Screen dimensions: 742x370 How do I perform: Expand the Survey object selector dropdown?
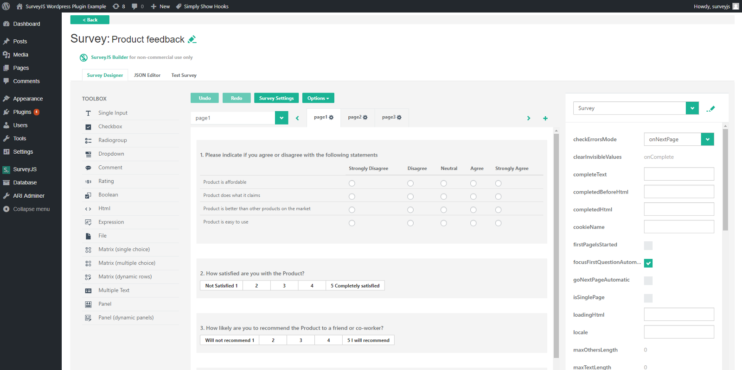(692, 108)
